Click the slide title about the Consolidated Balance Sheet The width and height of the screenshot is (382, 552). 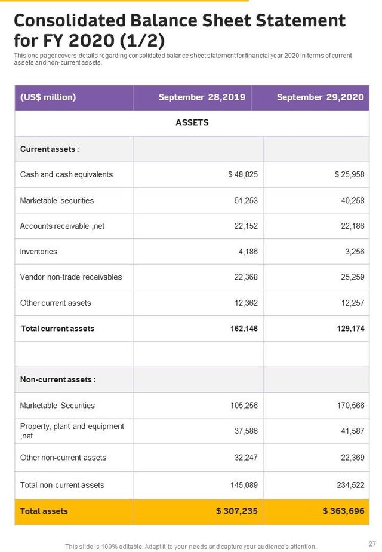coord(179,31)
